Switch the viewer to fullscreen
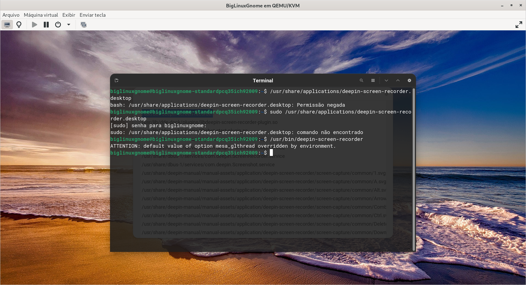 click(519, 25)
